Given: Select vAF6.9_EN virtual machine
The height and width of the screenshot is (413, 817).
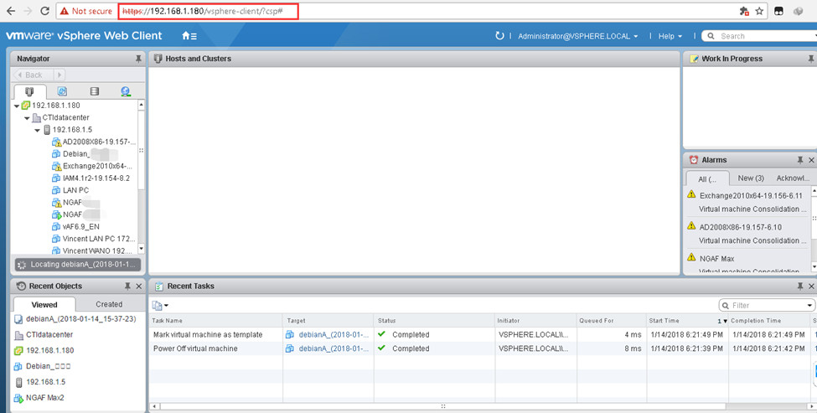Looking at the screenshot, I should tap(75, 226).
